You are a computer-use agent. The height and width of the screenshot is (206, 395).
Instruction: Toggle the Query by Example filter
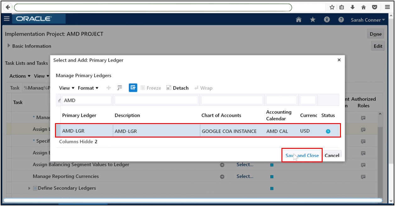point(133,88)
